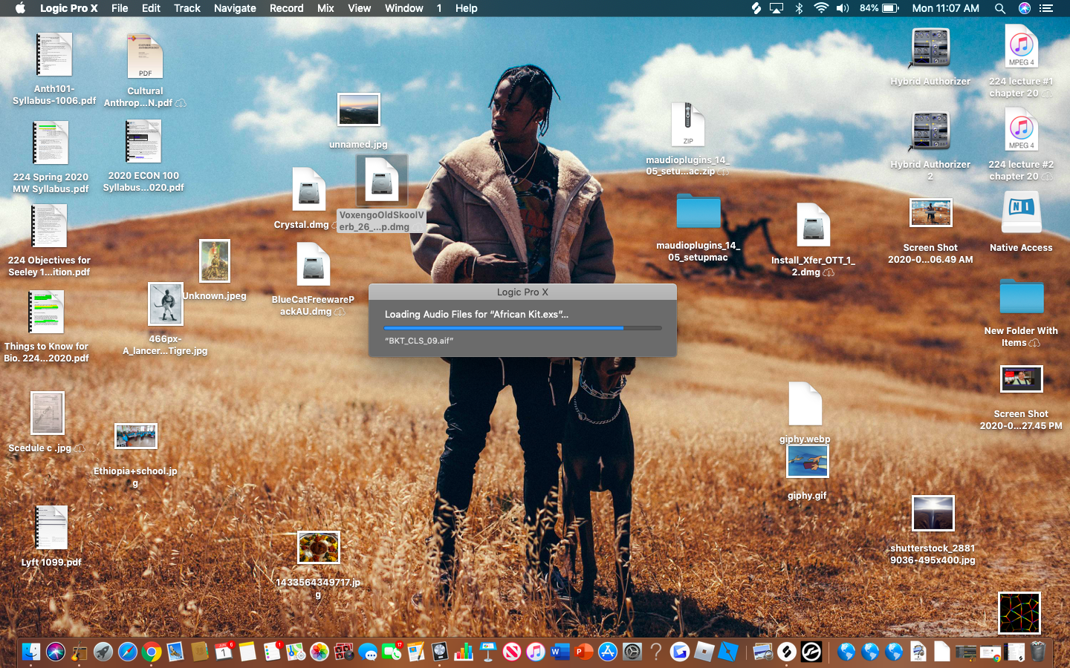Select the maudioplugins zip archive
Viewport: 1070px width, 668px height.
(x=688, y=125)
